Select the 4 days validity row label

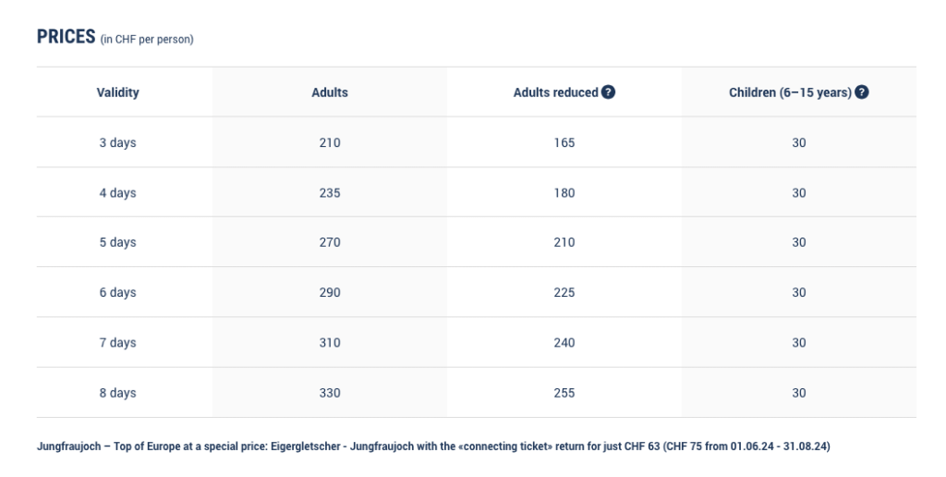tap(117, 192)
